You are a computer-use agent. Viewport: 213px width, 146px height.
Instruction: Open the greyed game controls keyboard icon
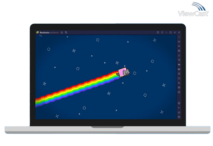[179, 55]
